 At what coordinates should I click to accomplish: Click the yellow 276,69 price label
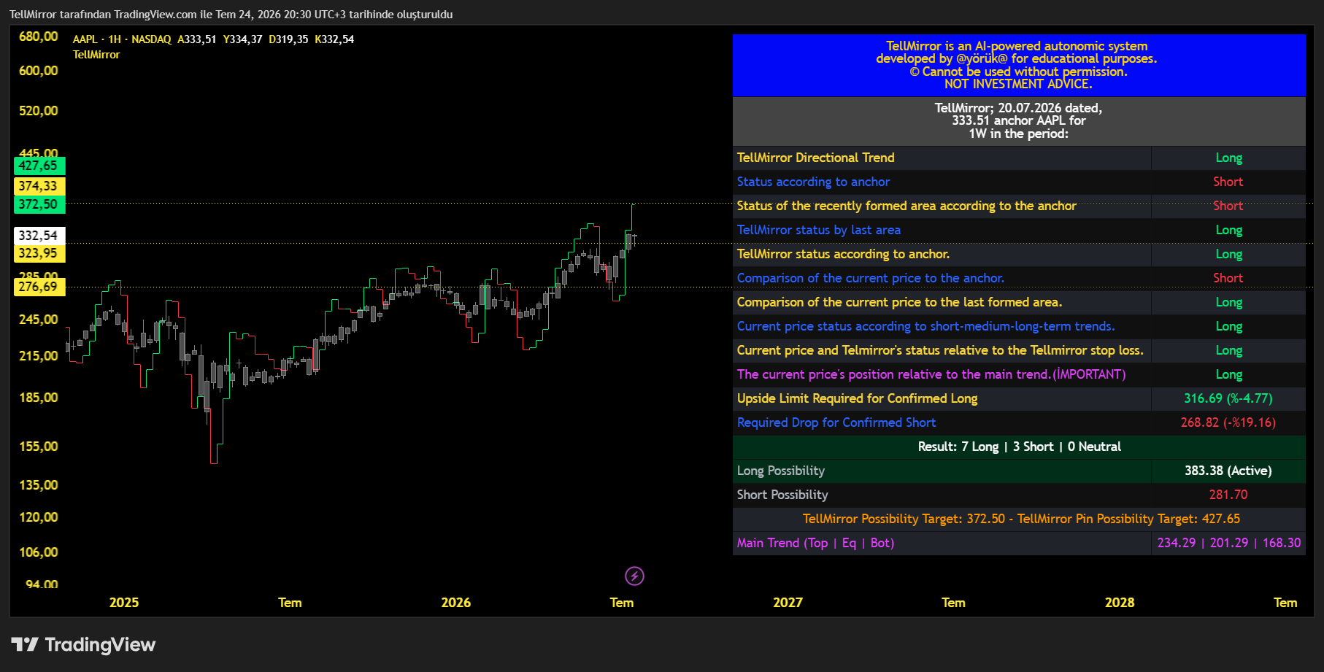39,287
